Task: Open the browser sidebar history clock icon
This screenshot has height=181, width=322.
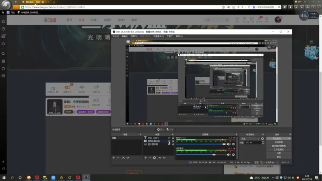Action: coord(3,29)
